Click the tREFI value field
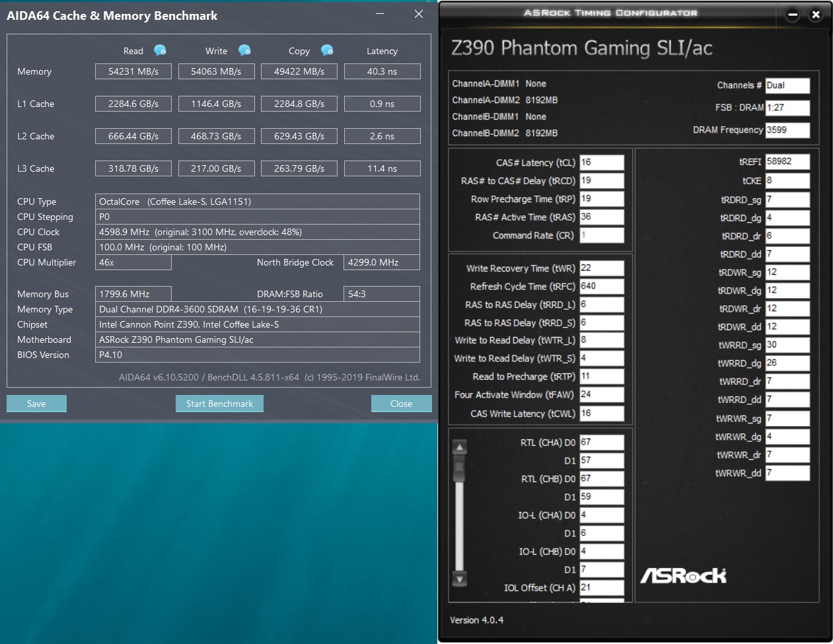The height and width of the screenshot is (644, 833). pos(787,161)
